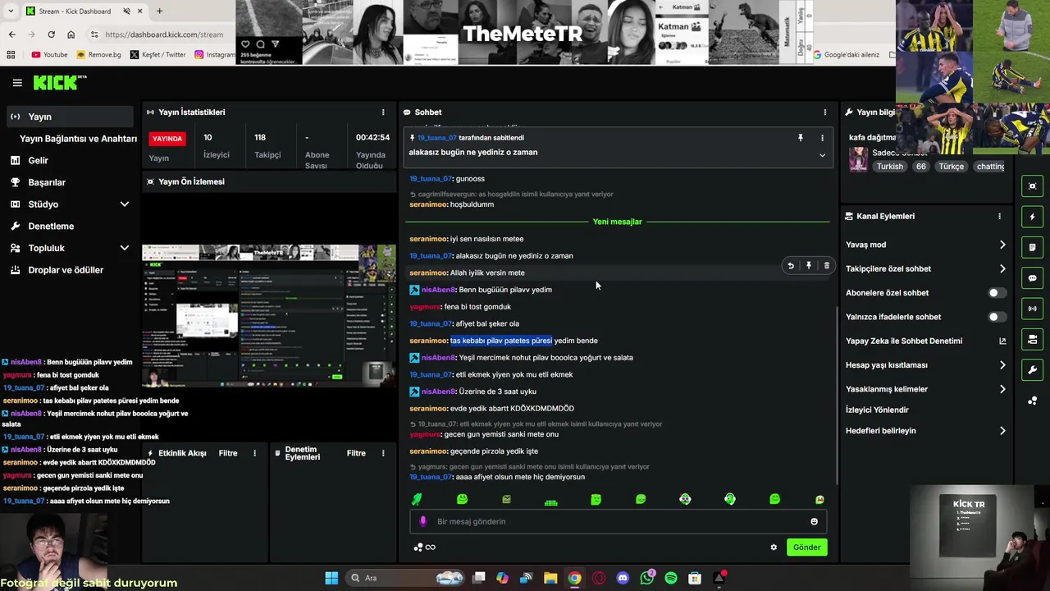Screen dimensions: 1050x591
Task: Click the browser address bar URL
Action: tap(164, 34)
